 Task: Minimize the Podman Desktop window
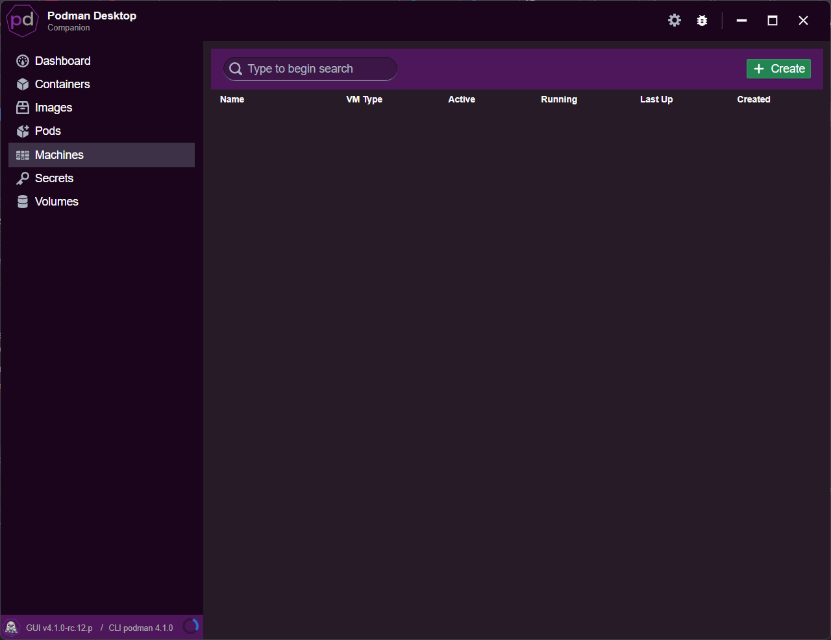coord(741,21)
